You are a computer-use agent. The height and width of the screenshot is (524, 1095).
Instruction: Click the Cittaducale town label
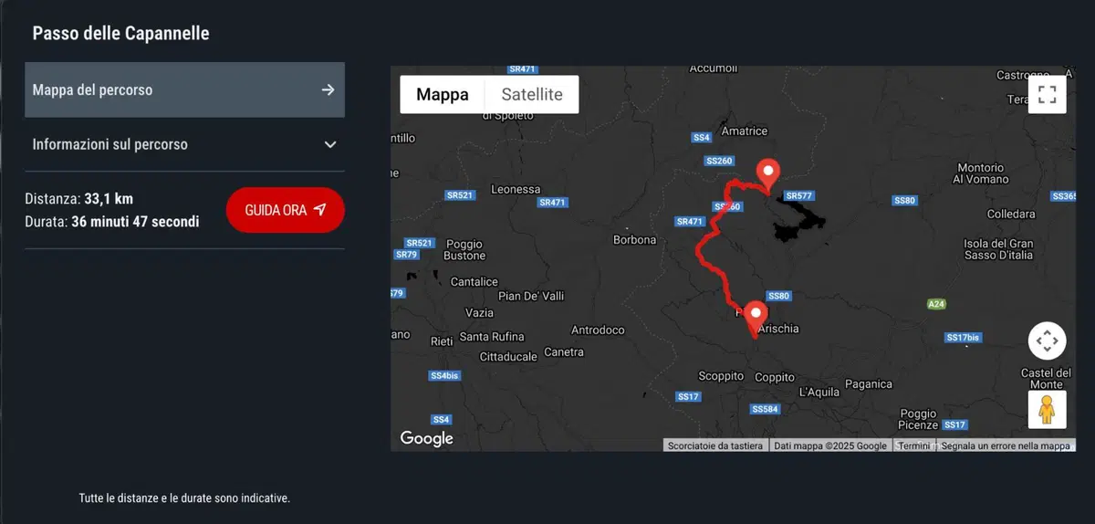(x=508, y=357)
